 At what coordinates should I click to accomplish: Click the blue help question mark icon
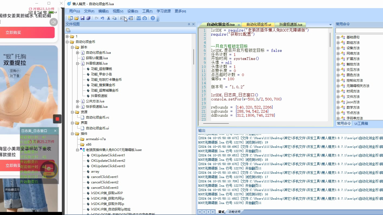pyautogui.click(x=153, y=18)
